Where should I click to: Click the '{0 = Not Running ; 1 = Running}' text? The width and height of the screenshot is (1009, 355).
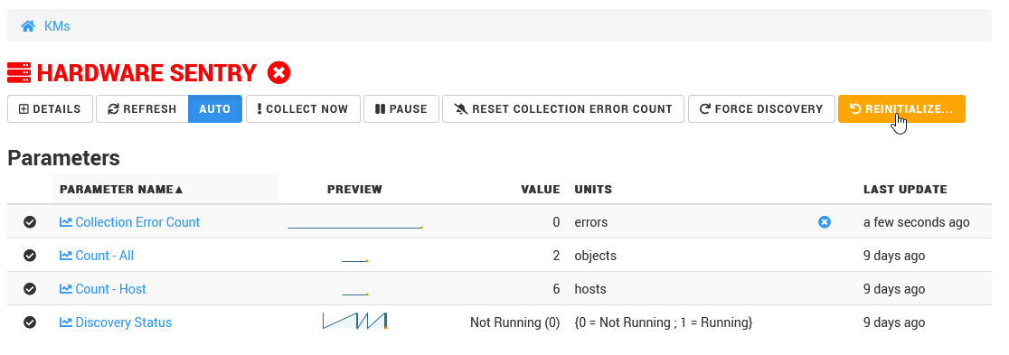click(x=664, y=322)
